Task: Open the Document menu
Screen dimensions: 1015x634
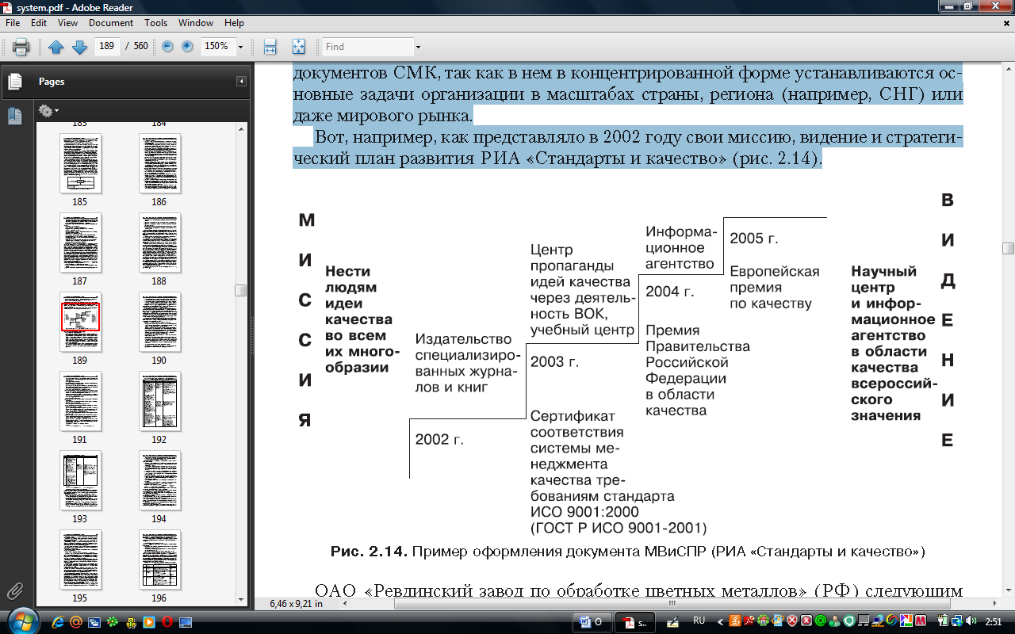Action: point(111,23)
